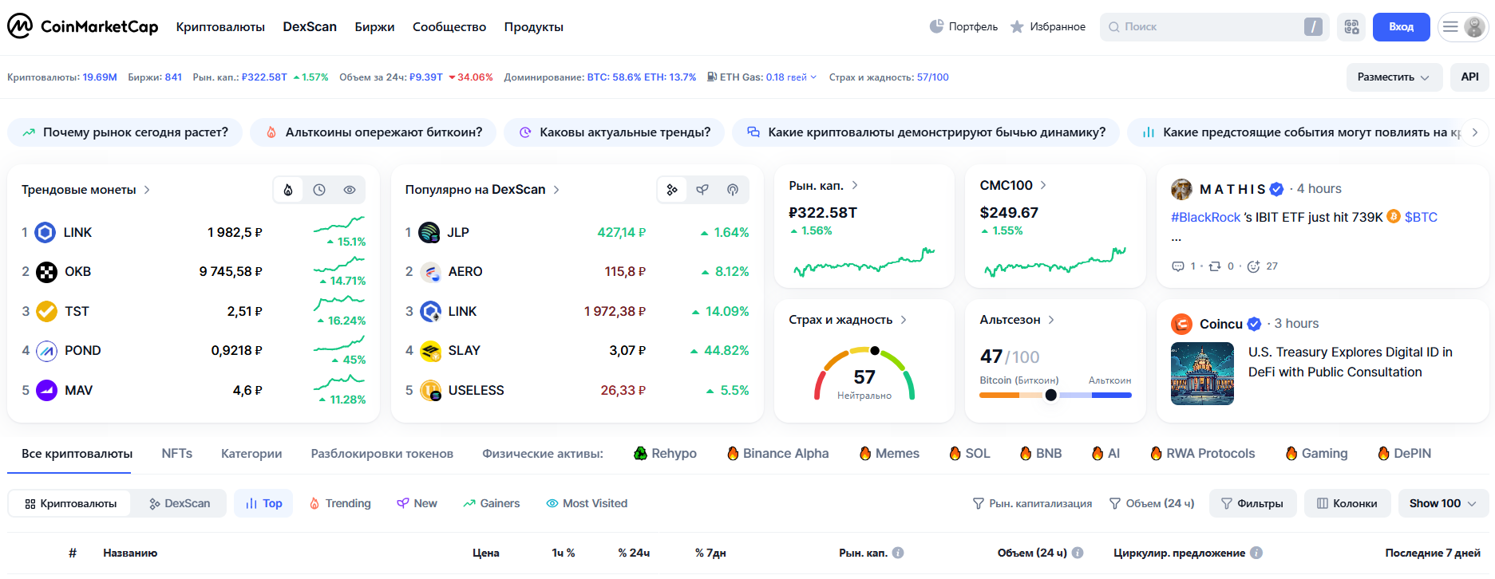Click the comment icon on MATHIS post

(x=1177, y=266)
